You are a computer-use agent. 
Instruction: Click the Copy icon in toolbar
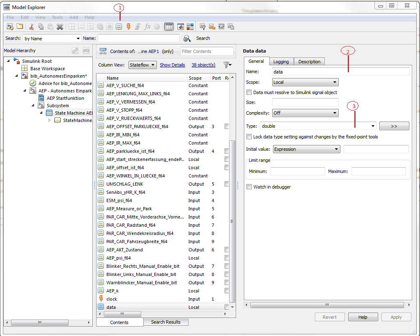pos(41,27)
